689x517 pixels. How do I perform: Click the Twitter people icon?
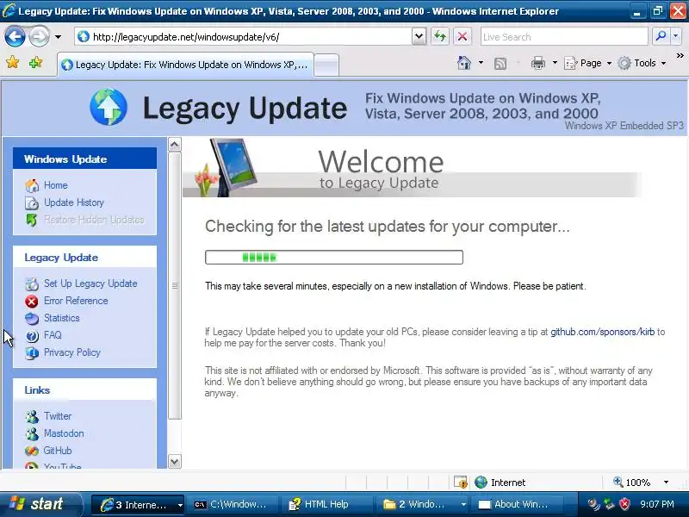32,416
